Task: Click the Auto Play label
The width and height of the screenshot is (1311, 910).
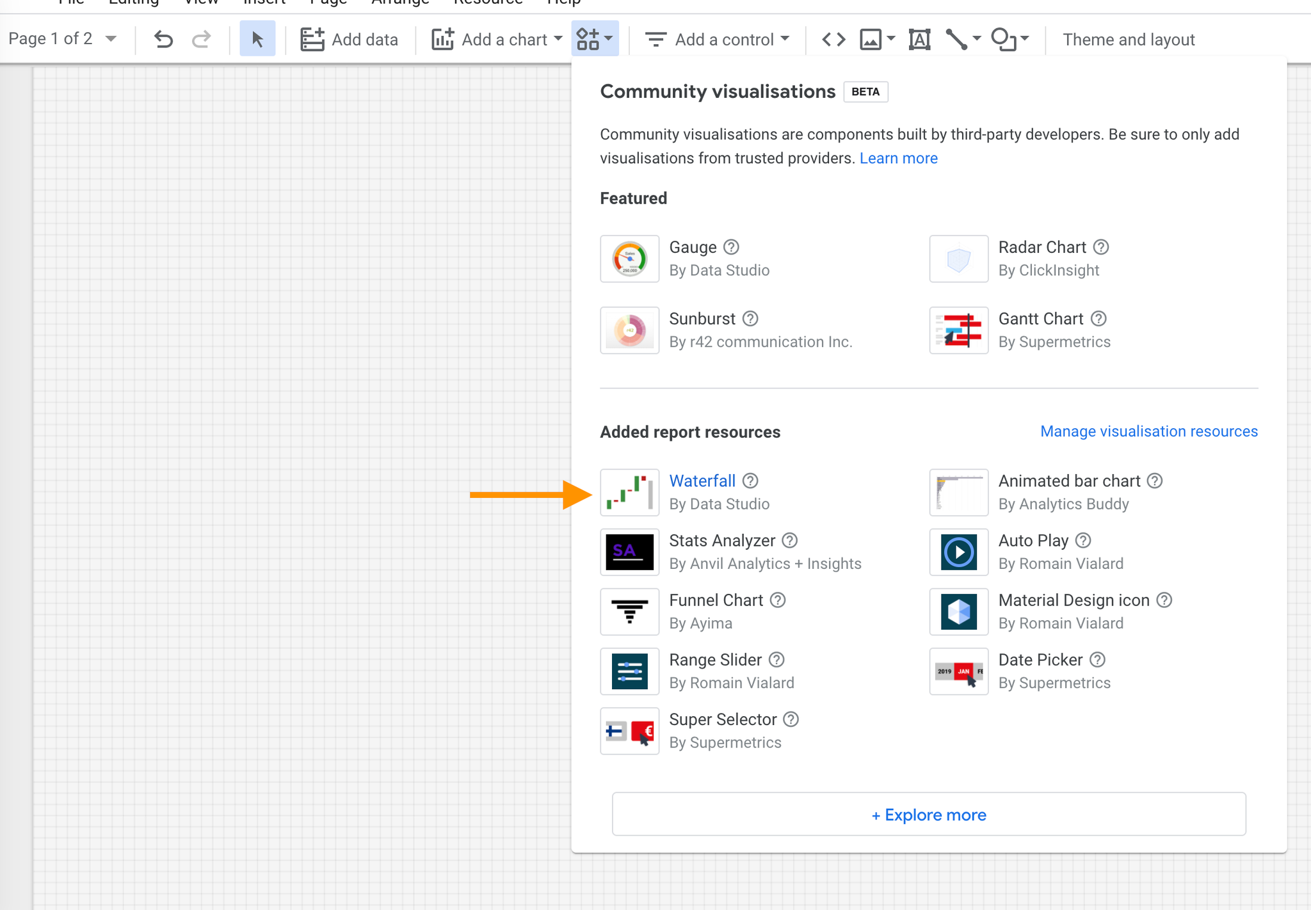Action: (1033, 541)
